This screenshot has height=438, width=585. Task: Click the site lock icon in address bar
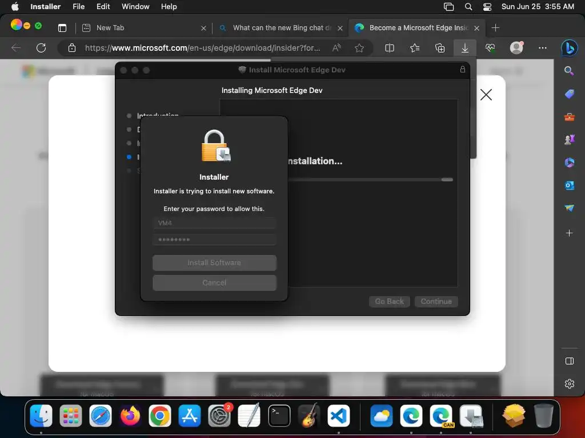point(72,48)
